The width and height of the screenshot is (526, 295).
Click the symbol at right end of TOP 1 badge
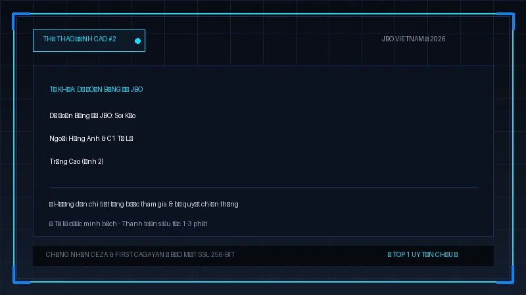point(456,255)
